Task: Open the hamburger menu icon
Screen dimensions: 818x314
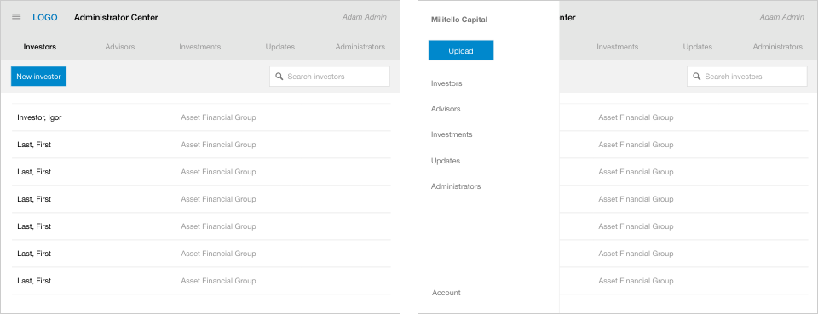Action: tap(16, 17)
